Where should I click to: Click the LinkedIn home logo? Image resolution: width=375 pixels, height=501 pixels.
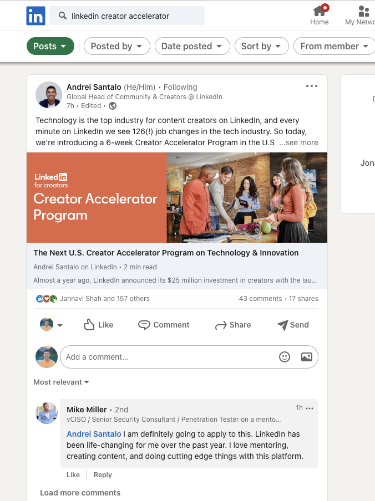point(36,16)
